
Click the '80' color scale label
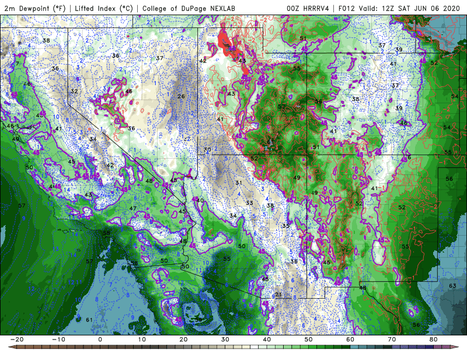click(x=434, y=339)
